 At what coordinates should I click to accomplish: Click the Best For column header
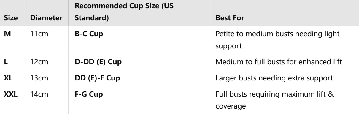[x=230, y=18]
